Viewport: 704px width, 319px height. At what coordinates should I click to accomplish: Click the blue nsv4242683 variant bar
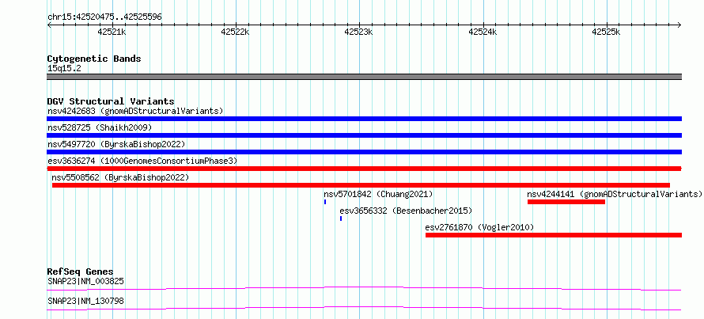364,119
